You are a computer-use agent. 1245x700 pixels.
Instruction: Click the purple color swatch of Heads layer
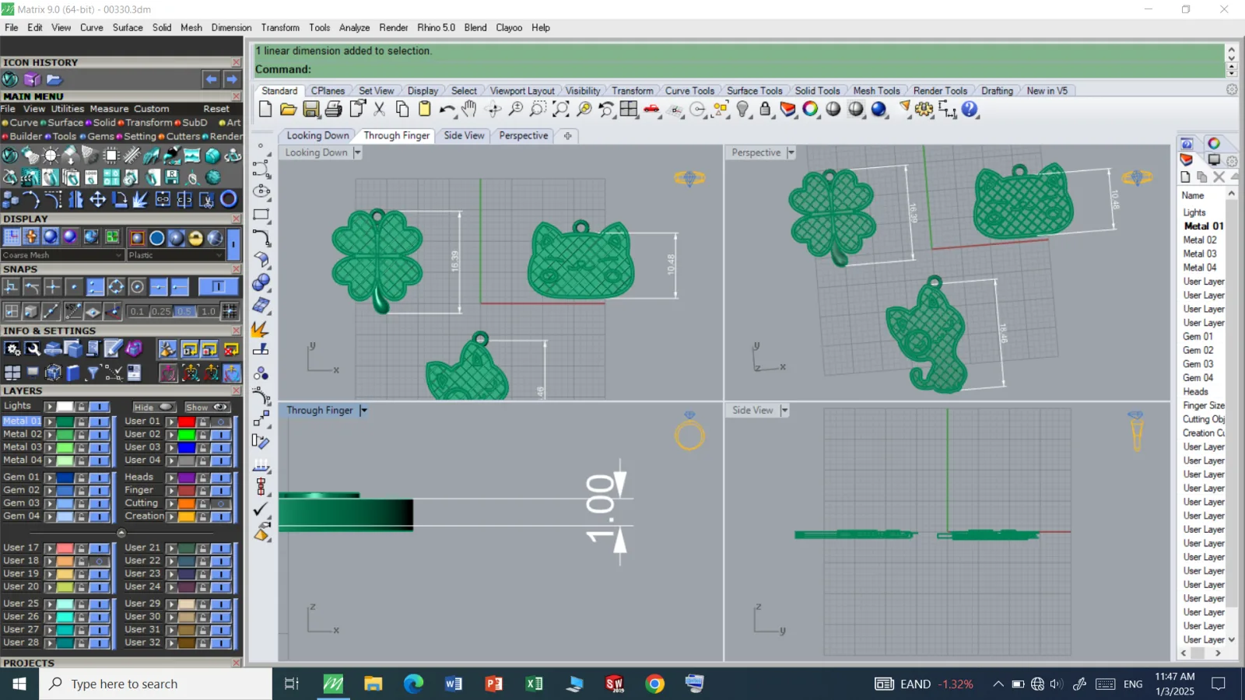point(187,478)
